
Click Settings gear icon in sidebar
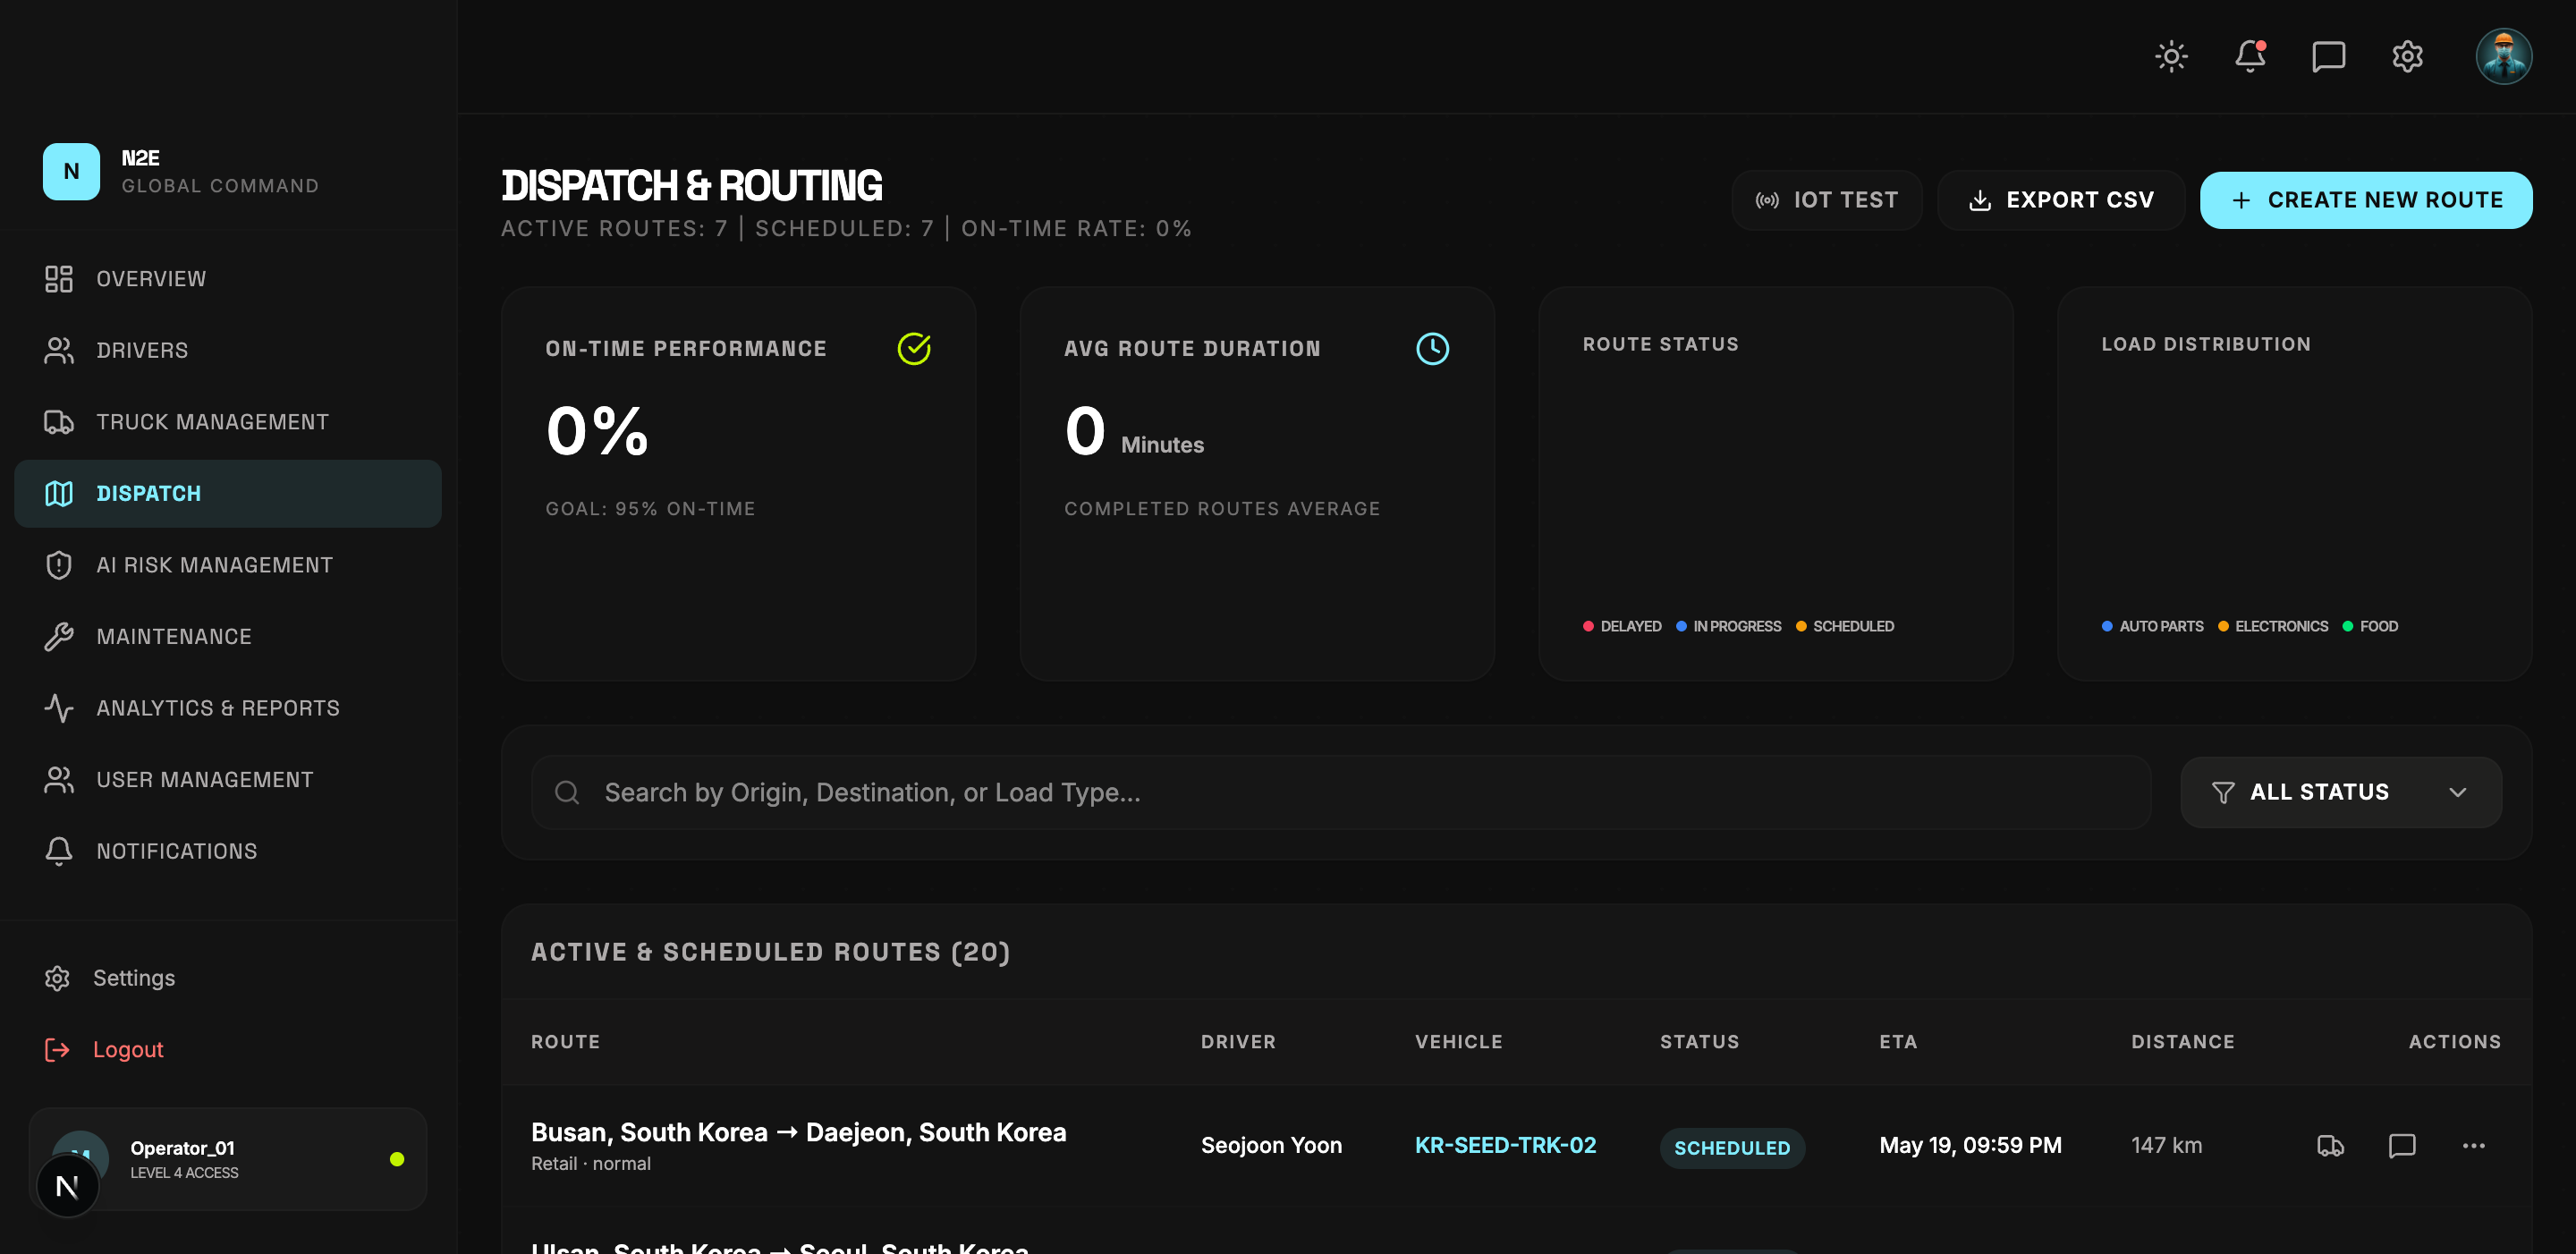point(57,978)
